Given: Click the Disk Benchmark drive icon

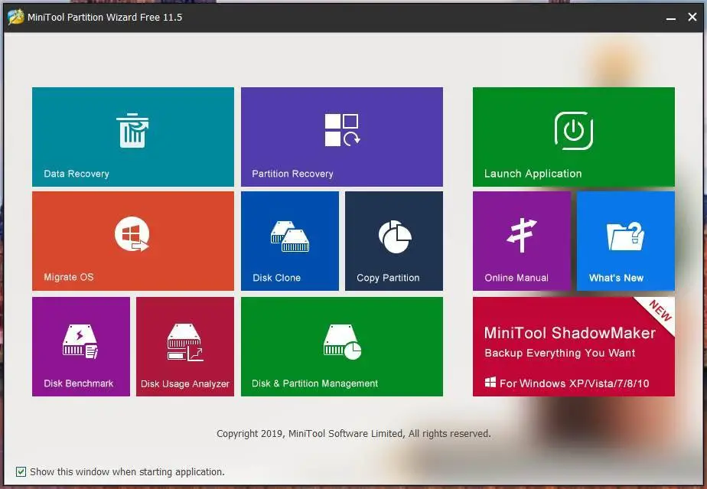Looking at the screenshot, I should 80,341.
